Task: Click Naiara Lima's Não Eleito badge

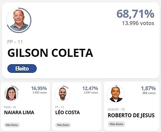Action: [12, 125]
